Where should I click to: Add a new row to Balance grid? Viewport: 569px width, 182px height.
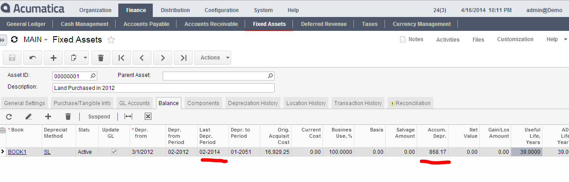48,116
